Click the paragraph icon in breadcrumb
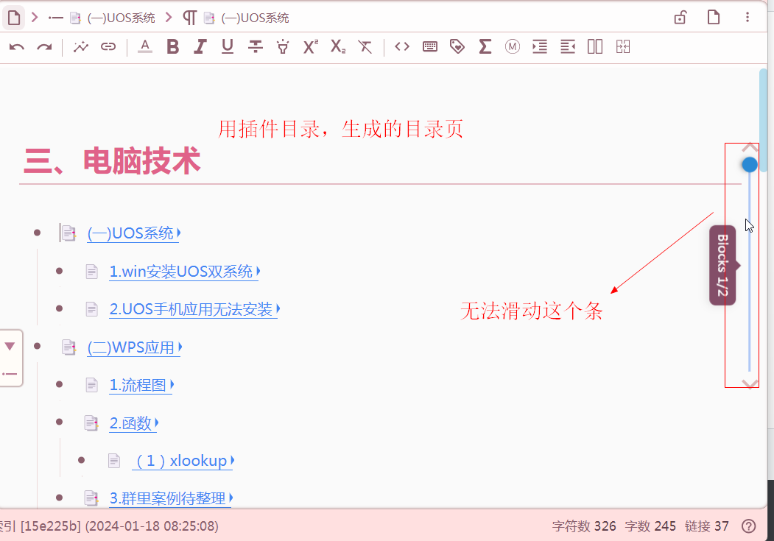774x541 pixels. point(189,18)
